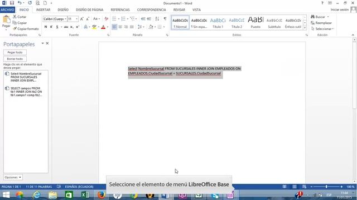Viewport: 357px width, 200px height.
Task: Adjust the zoom slider handle
Action: pos(326,187)
